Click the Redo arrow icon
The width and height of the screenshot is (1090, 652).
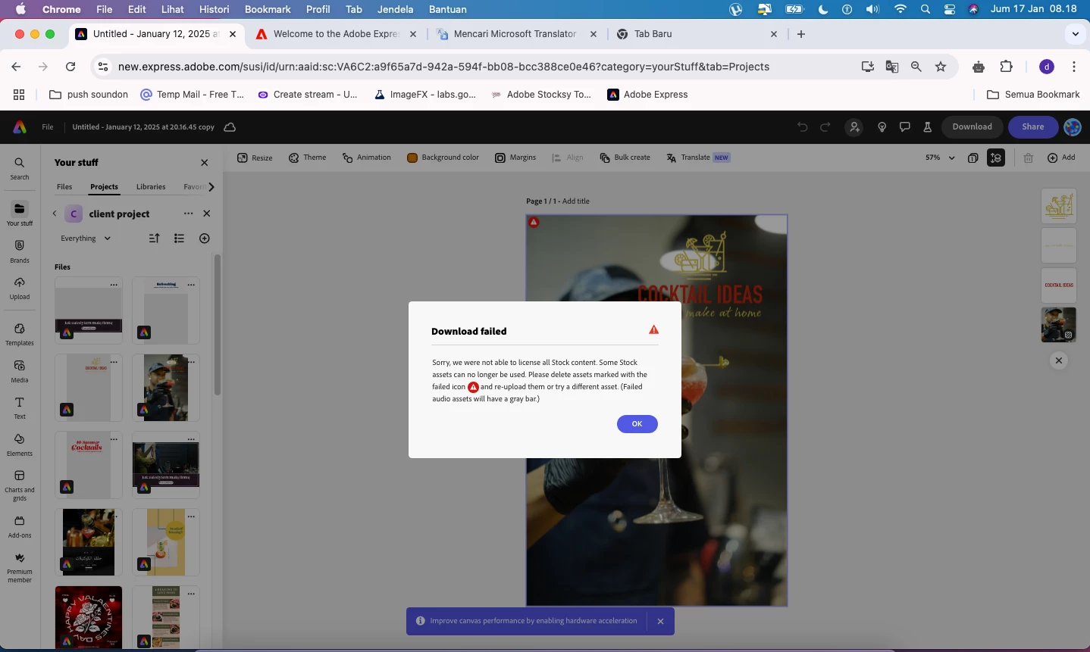pos(825,127)
